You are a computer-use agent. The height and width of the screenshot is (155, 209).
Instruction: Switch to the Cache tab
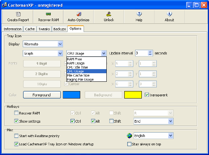coord(30,29)
